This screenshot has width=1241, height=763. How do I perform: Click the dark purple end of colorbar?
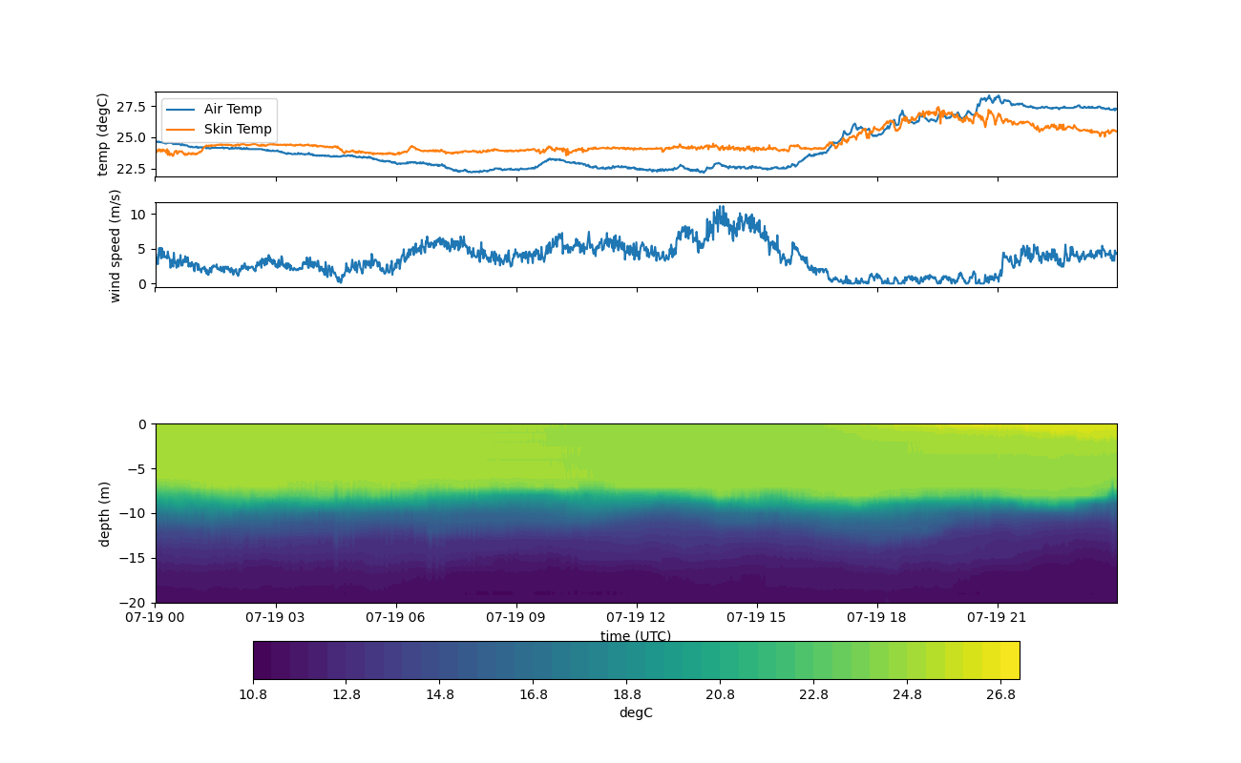click(262, 660)
